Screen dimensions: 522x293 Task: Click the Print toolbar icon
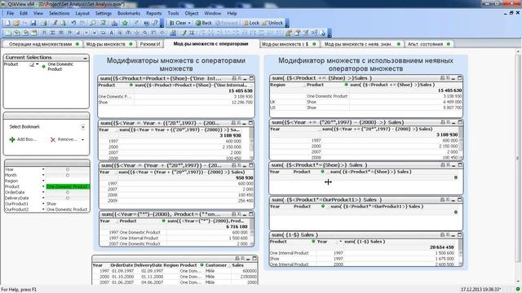[43, 23]
